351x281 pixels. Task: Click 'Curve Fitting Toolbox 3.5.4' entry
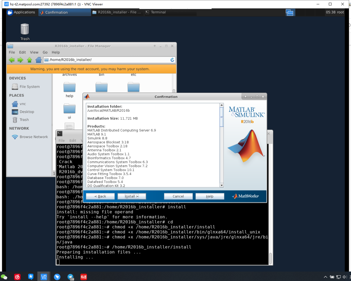(109, 174)
